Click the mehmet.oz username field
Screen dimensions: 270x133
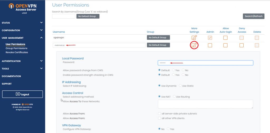[x=99, y=45]
